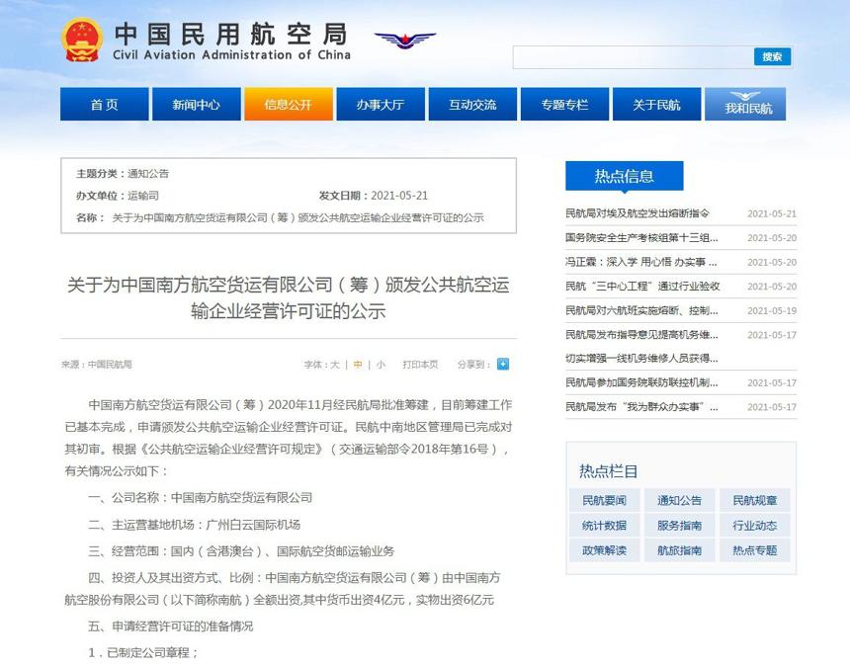Click the line 二、主运营基地机场
The height and width of the screenshot is (667, 850).
click(194, 525)
